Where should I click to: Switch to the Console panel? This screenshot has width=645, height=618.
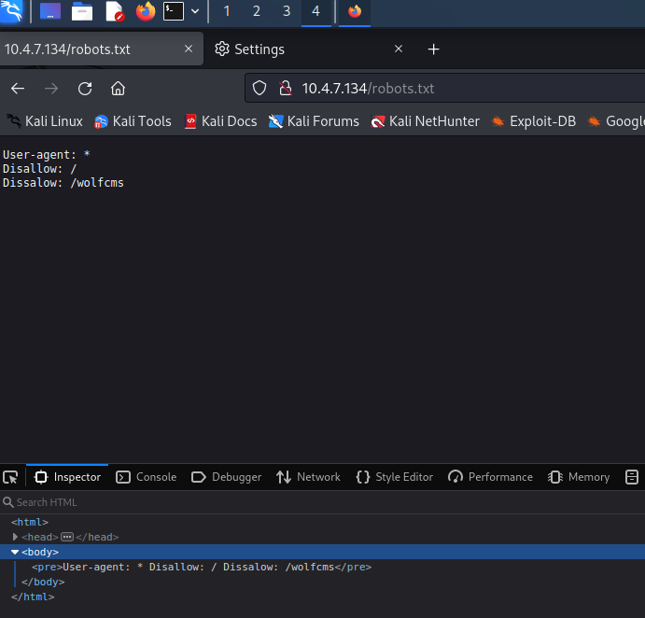[x=146, y=477]
